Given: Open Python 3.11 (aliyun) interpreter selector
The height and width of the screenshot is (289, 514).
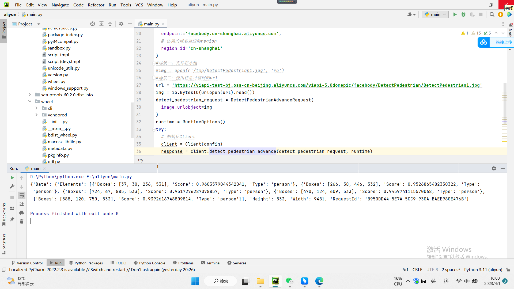Looking at the screenshot, I should tap(483, 270).
